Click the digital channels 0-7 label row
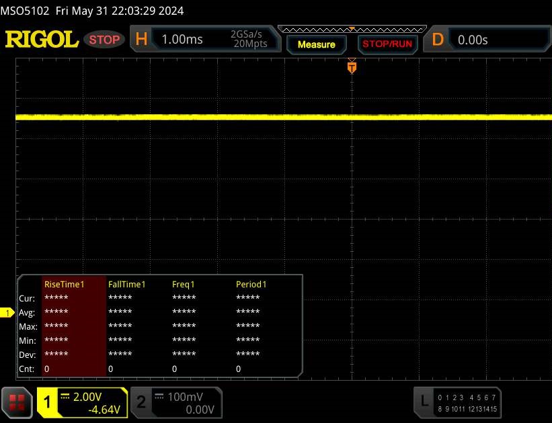The image size is (552, 423). [x=467, y=397]
